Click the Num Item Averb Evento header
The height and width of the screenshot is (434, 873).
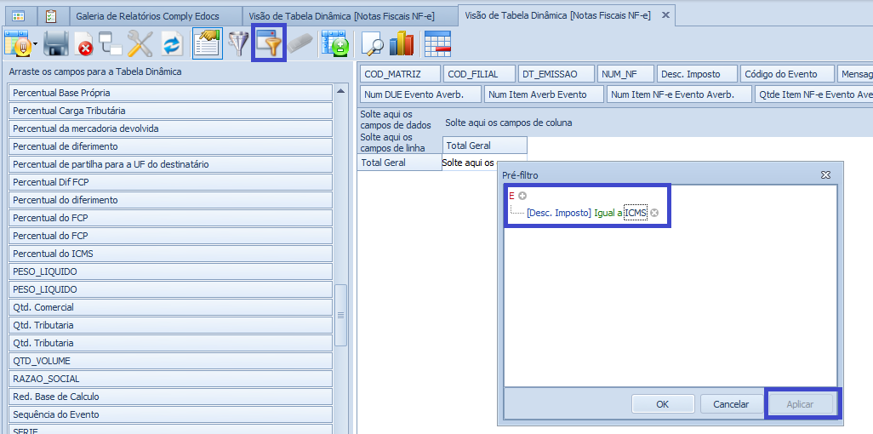(x=544, y=94)
